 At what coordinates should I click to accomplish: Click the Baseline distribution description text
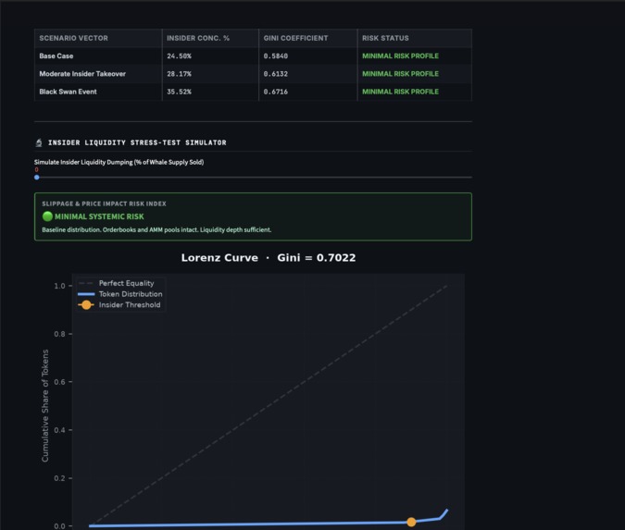tap(156, 229)
